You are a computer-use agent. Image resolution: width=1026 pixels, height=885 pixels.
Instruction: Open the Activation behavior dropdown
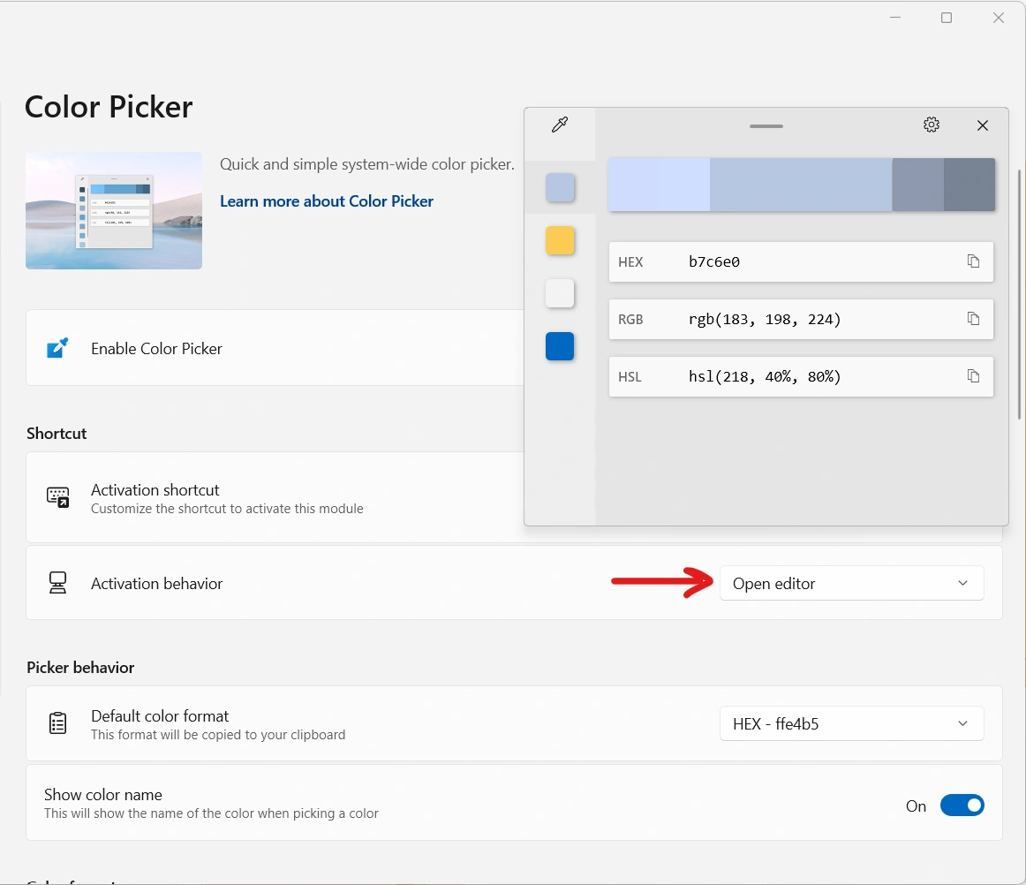pyautogui.click(x=851, y=583)
